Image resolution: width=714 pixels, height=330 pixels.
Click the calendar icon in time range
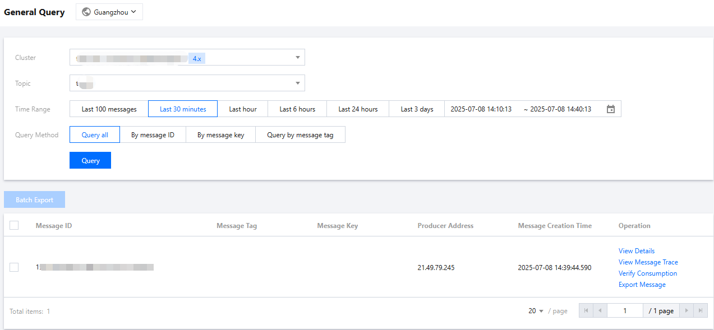(x=611, y=109)
